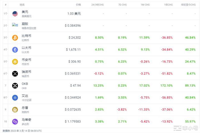This screenshot has width=200, height=133.
Task: Select the price $ 306.90
Action: (x=75, y=62)
